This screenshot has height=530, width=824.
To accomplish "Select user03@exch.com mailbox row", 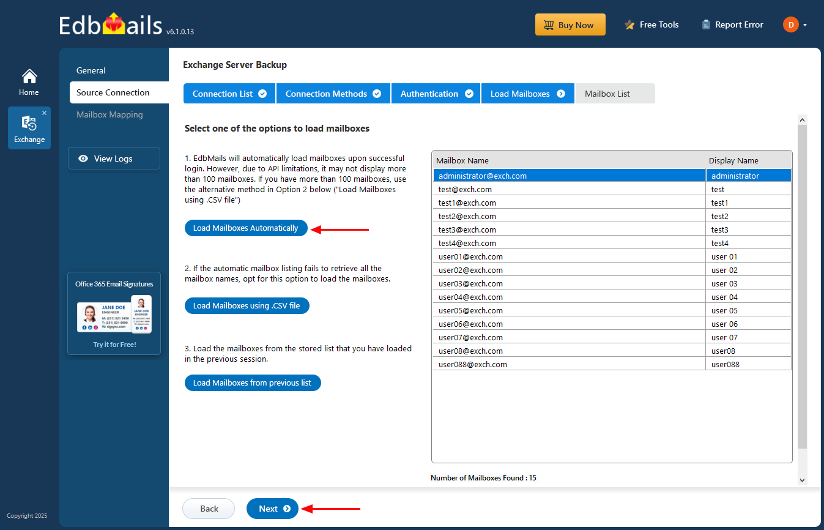I will coord(612,283).
